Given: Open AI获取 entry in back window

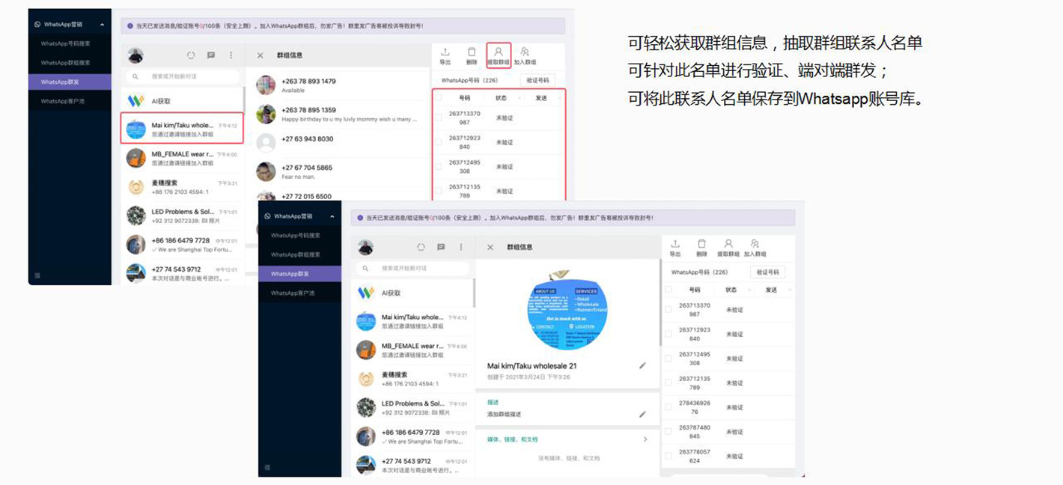Looking at the screenshot, I should pyautogui.click(x=183, y=101).
